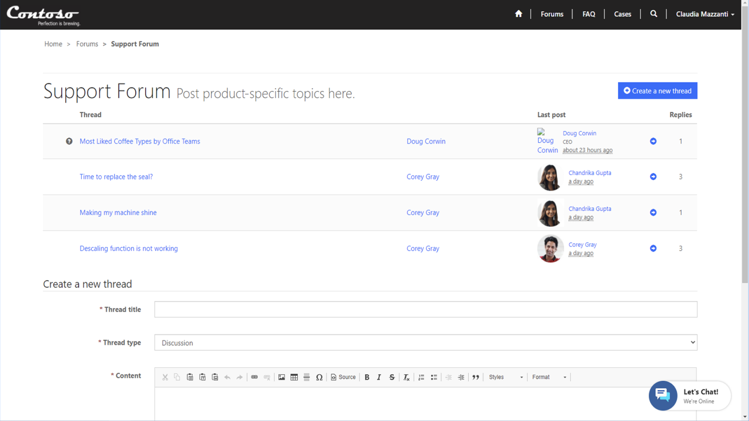The height and width of the screenshot is (421, 749).
Task: Insert a horizontal line in editor
Action: click(307, 377)
